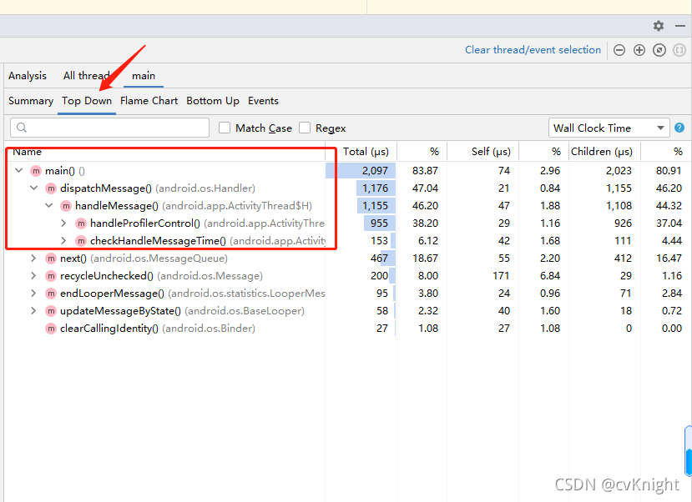Screen dimensions: 692x502
Task: Click the total value 1,176 for dispatchMessage()
Action: click(375, 188)
